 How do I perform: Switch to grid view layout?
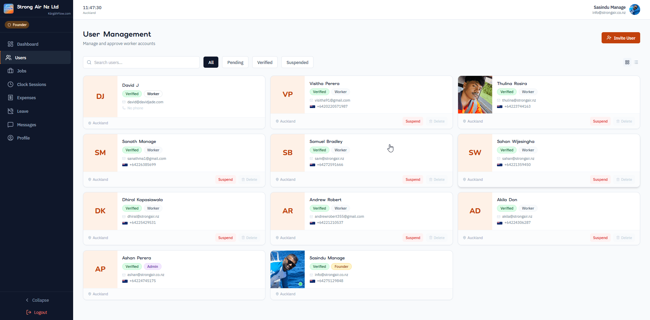click(627, 62)
